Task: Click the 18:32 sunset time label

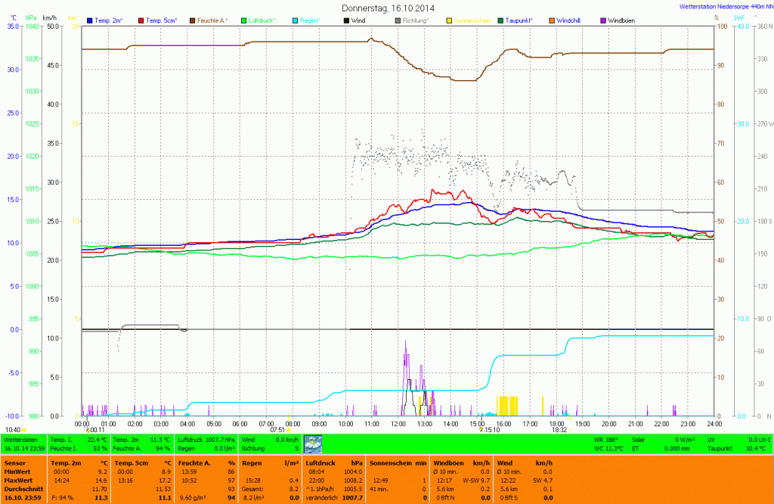Action: coord(559,430)
